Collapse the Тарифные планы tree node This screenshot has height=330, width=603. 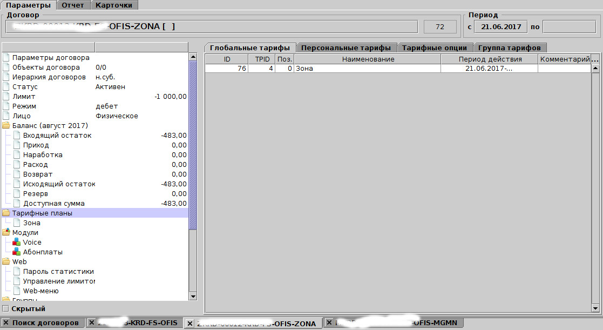(6, 213)
